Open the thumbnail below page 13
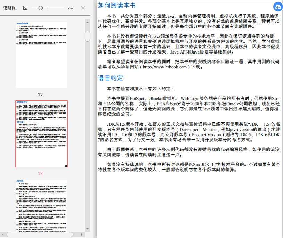283x238 pixels. pos(41,205)
